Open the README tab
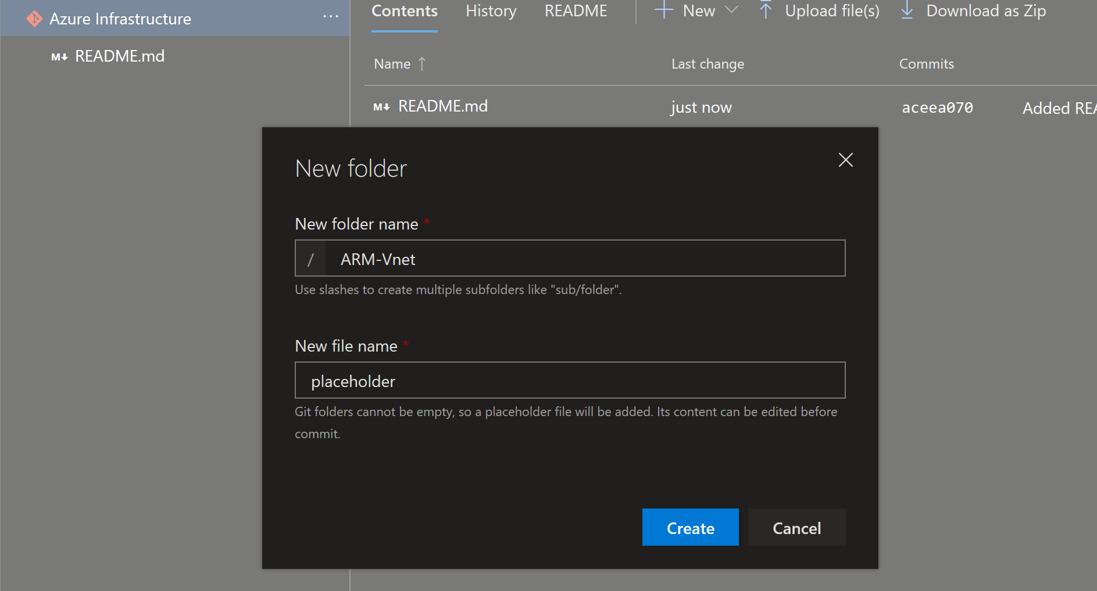Screen dimensions: 1097x591 point(576,11)
